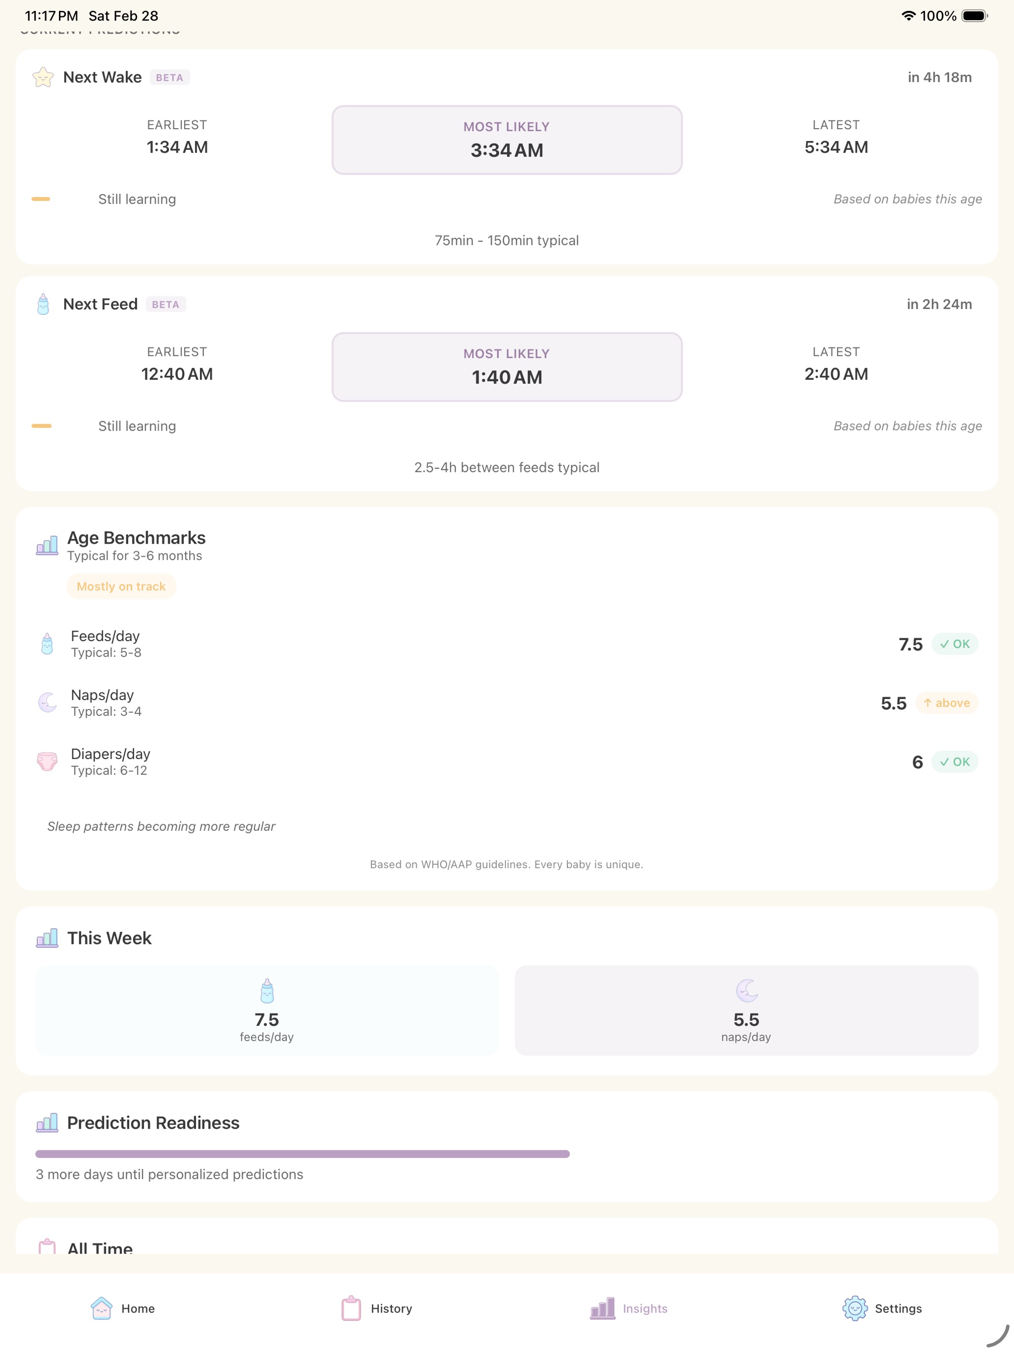
Task: Tap '3 more days until personalized predictions'
Action: click(x=169, y=1174)
